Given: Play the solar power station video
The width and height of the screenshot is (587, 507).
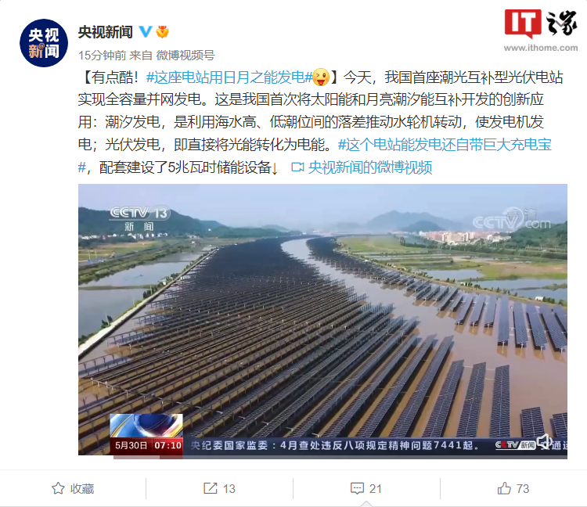Looking at the screenshot, I should (322, 322).
